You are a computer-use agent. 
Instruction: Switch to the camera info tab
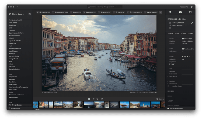pyautogui.click(x=180, y=12)
